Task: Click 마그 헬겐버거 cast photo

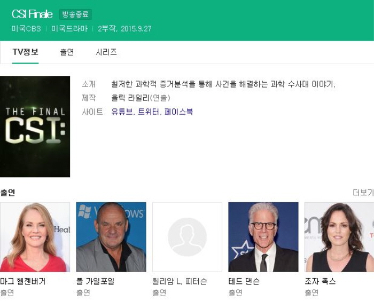Action: 35,237
